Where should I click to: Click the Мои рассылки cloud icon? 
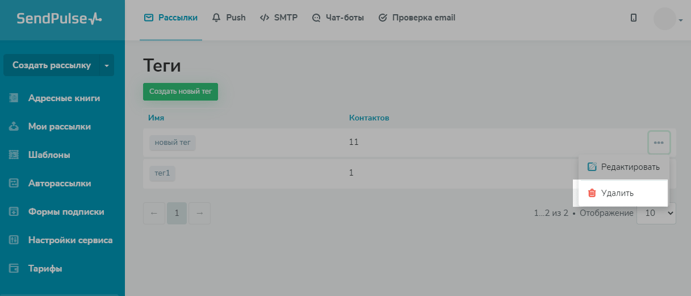click(x=14, y=126)
